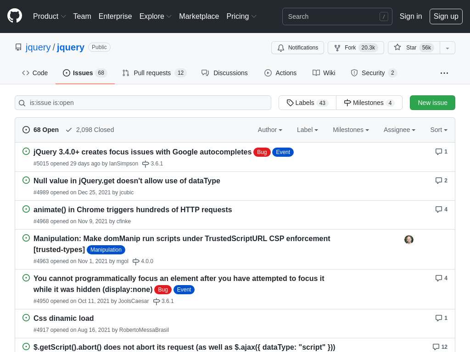Open the Security tab
Viewport: 470px width, 352px height.
pos(374,73)
